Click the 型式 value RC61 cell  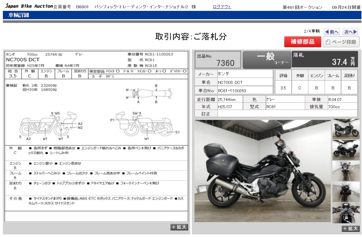285,107
